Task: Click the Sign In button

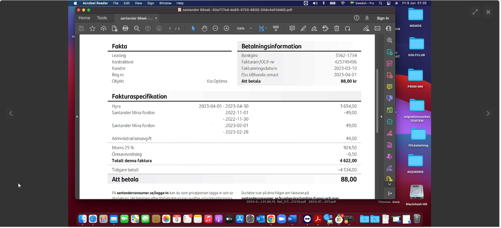Action: coord(383,18)
